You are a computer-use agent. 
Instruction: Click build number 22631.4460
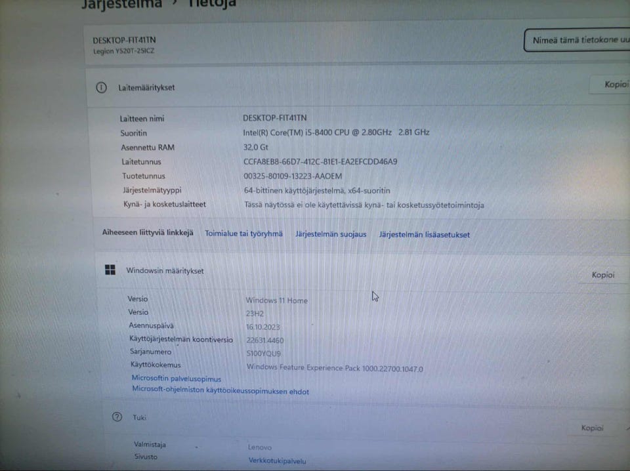coord(264,340)
